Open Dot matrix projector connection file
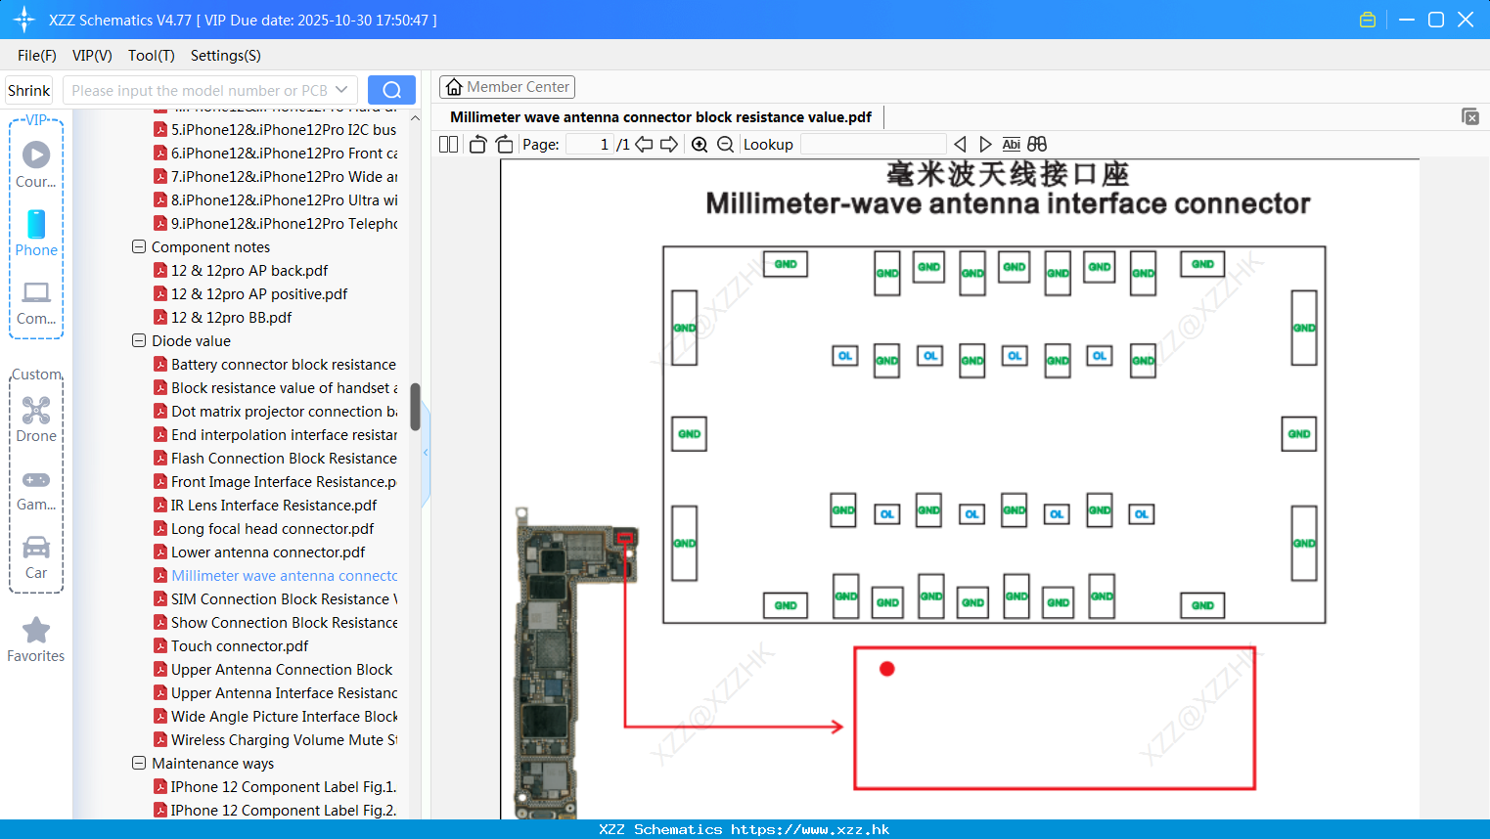Screen dimensions: 1490x839 click(x=276, y=411)
